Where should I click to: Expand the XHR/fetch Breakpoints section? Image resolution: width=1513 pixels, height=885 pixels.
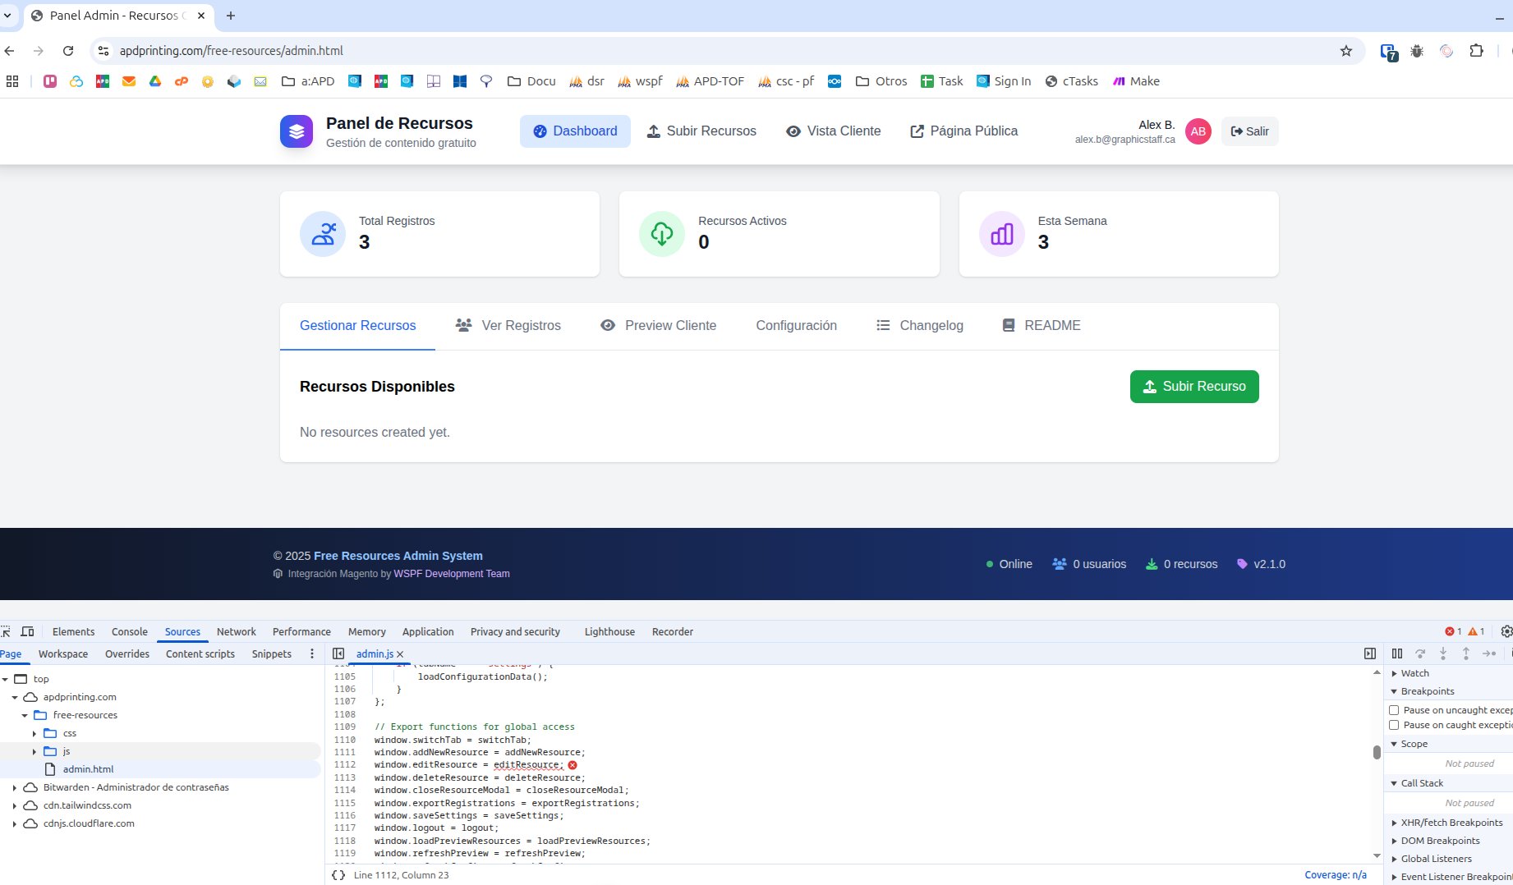[x=1394, y=823]
